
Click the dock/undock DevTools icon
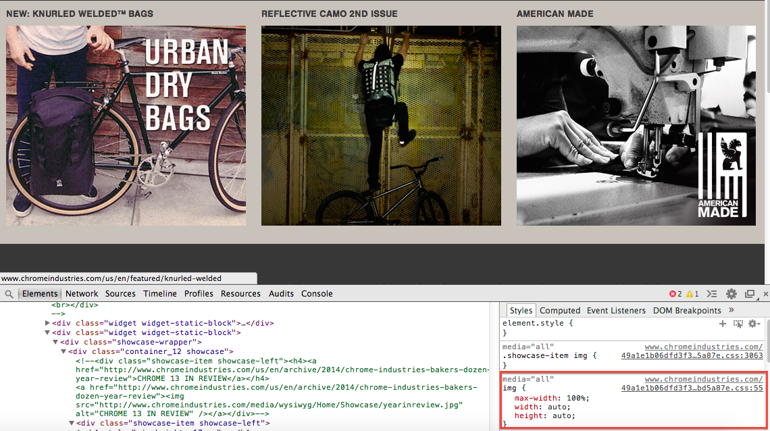(x=750, y=294)
